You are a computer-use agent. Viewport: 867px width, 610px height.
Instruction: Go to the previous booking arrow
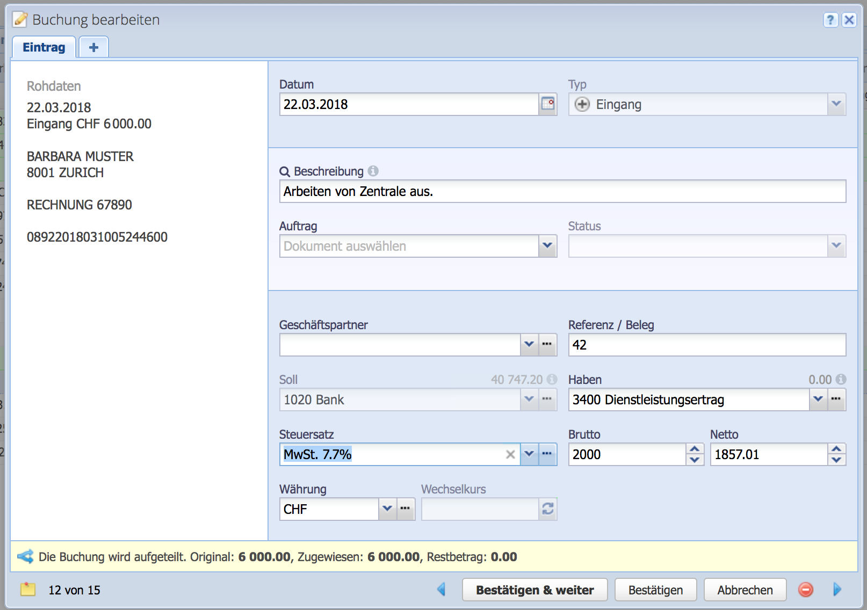click(442, 590)
